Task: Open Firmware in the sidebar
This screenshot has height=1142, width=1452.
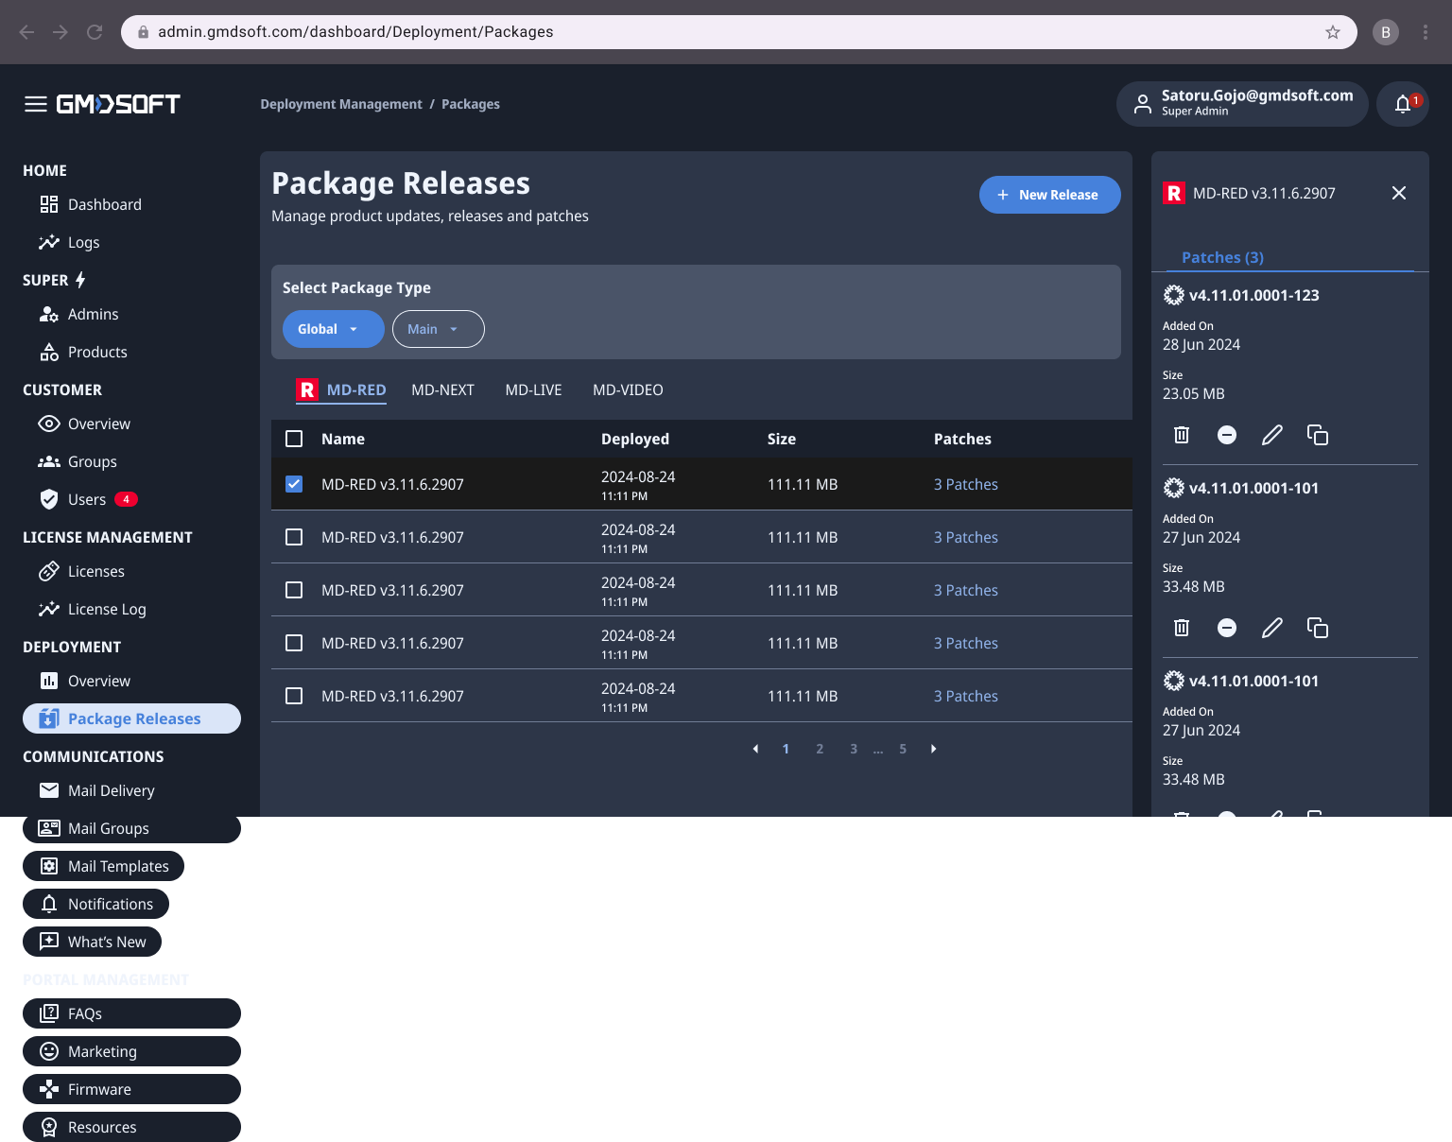Action: click(131, 1089)
